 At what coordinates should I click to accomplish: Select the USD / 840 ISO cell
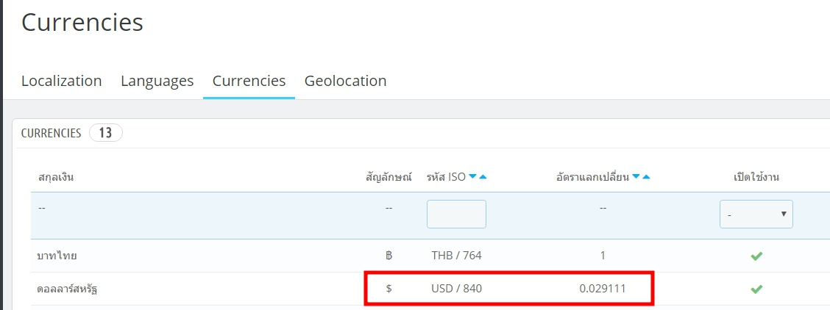click(456, 289)
